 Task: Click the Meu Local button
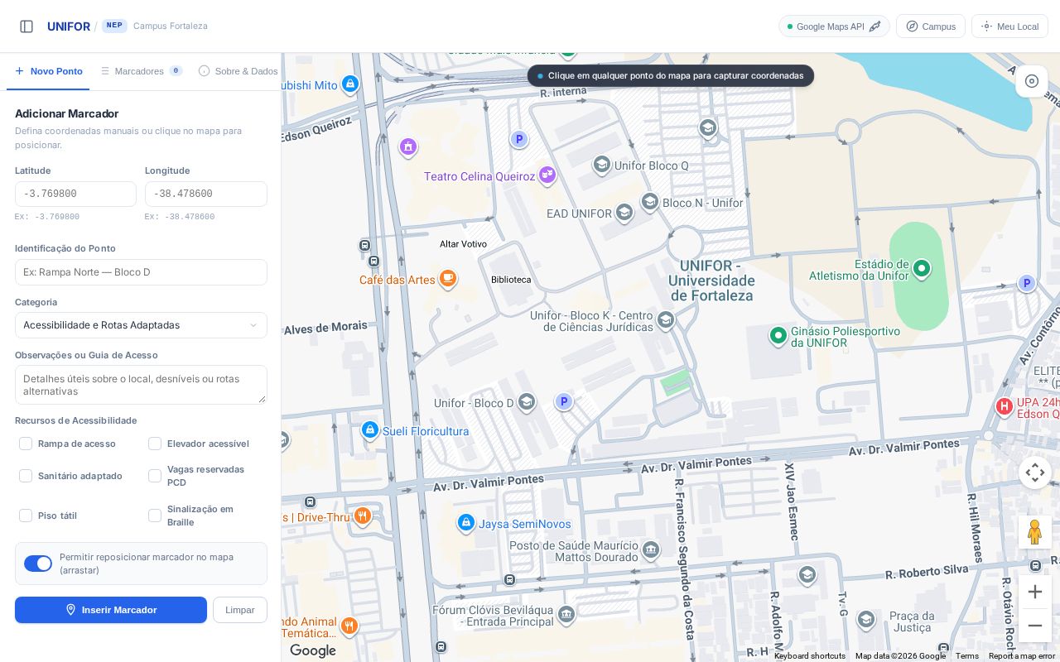(1009, 26)
